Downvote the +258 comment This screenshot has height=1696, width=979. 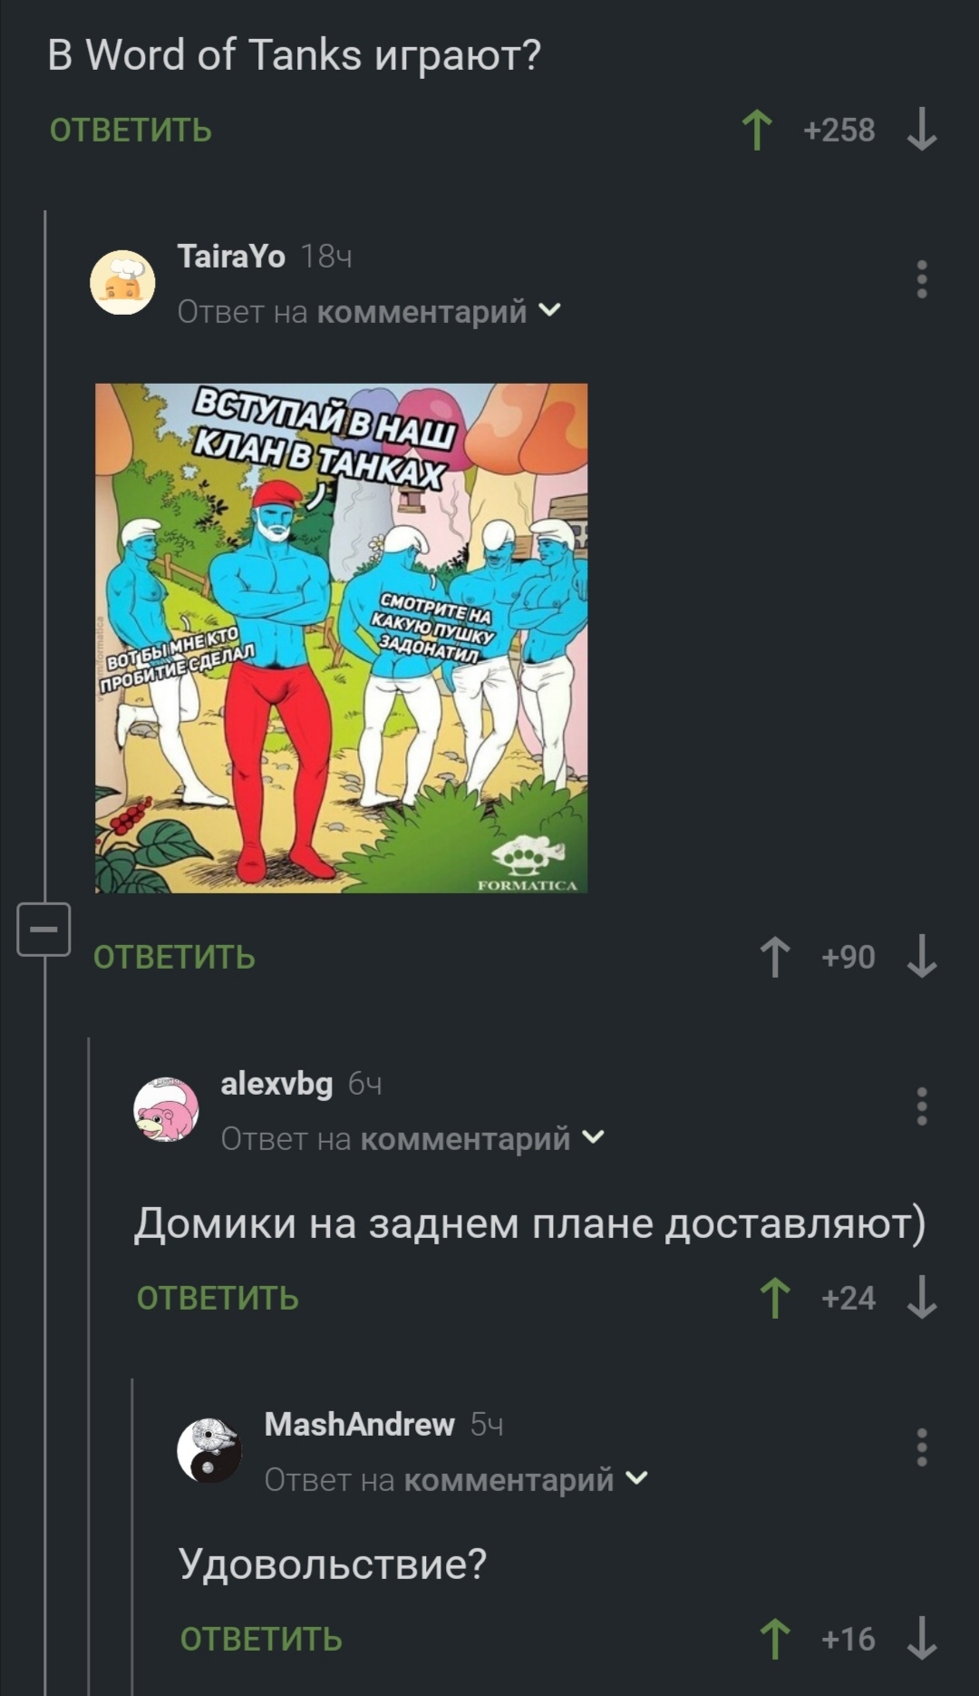click(922, 130)
